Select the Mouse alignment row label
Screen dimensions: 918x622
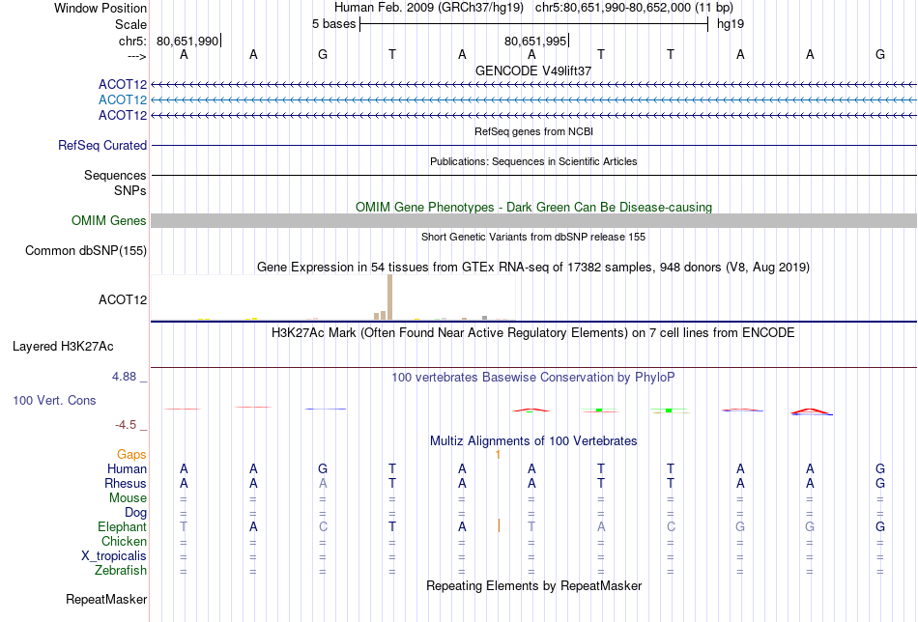(128, 498)
